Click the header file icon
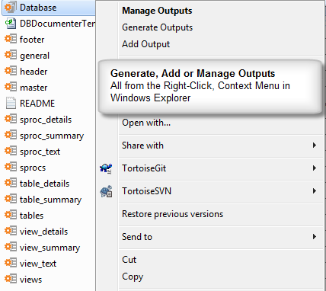The height and width of the screenshot is (291, 326). (11, 72)
